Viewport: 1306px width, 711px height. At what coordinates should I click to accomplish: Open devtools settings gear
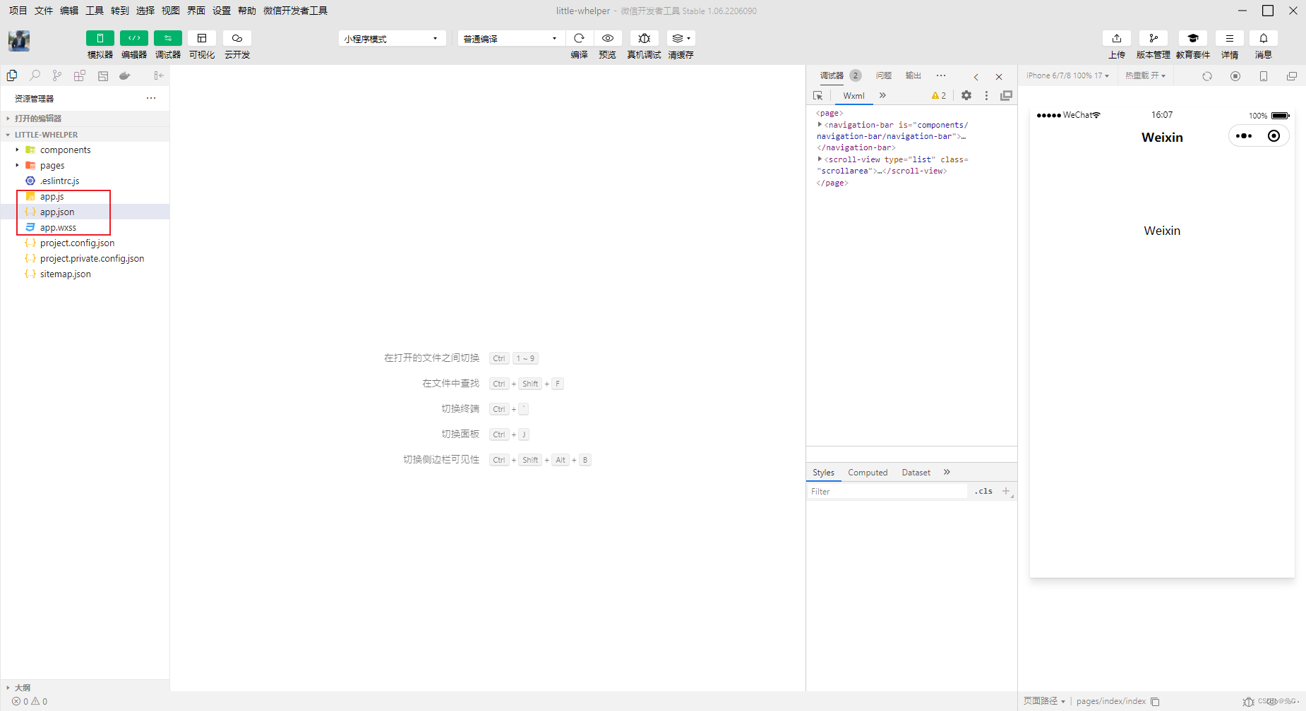tap(966, 95)
